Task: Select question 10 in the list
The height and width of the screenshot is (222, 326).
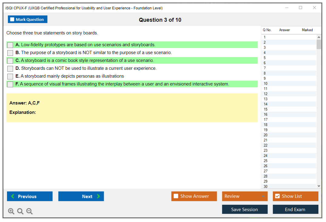Action: tap(266, 84)
